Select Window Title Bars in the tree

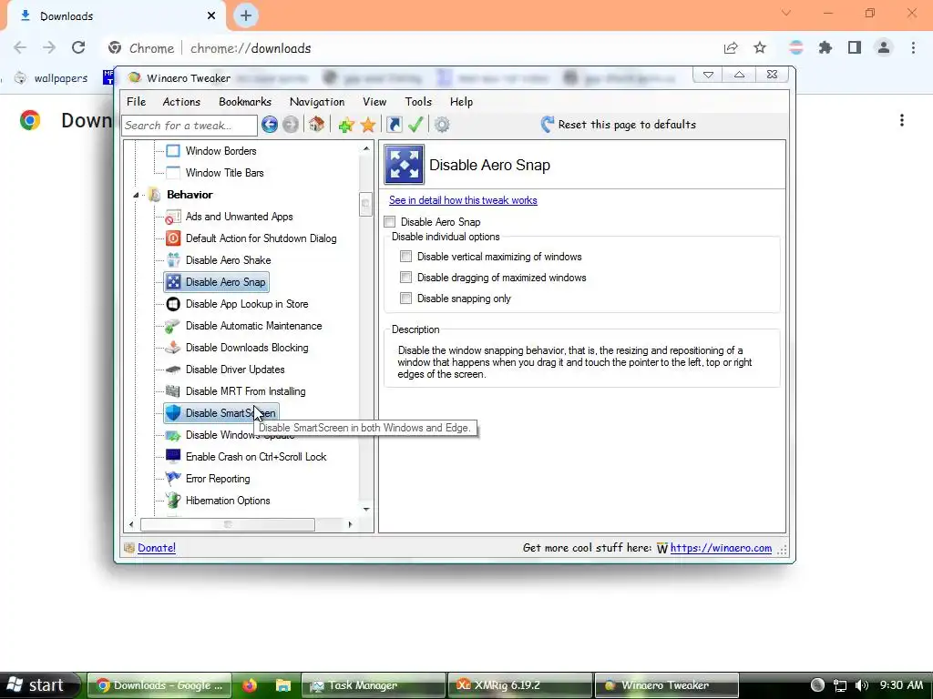224,173
